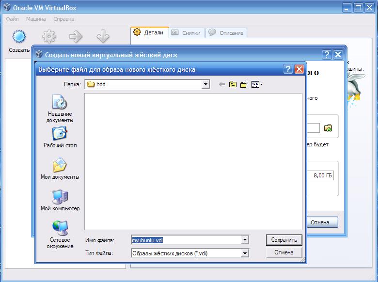378x282 pixels.
Task: Click the gear Settings toolbar icon
Action: tap(49, 37)
